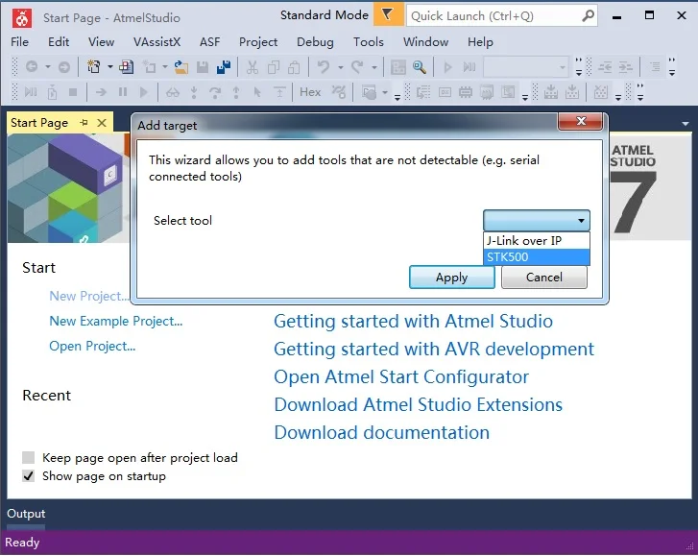Viewport: 698px width, 556px height.
Task: Open the solution configurations combo box
Action: [x=526, y=67]
